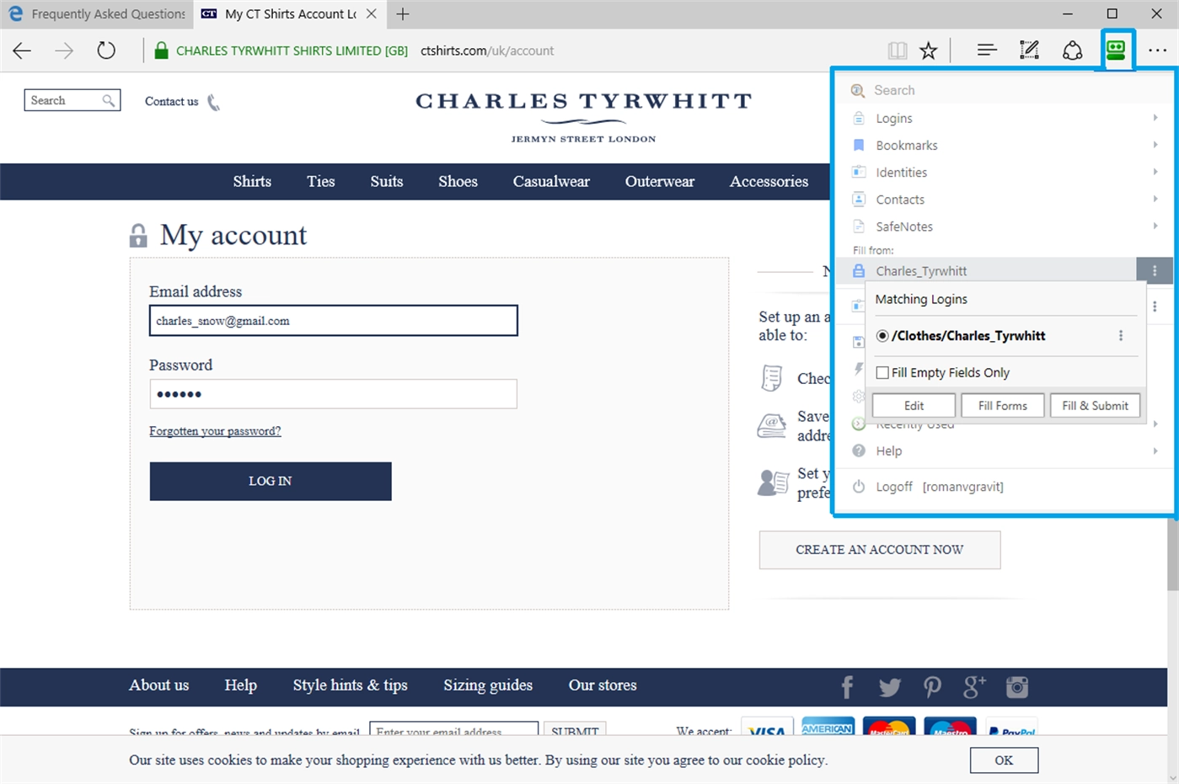Expand the Logins submenu arrow
Screen dimensions: 1179x784
[1155, 118]
